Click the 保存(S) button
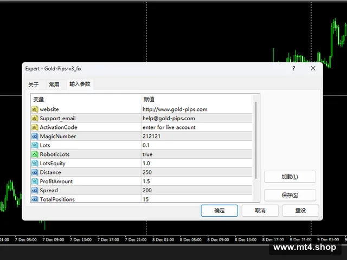This screenshot has height=260, width=347. (290, 195)
